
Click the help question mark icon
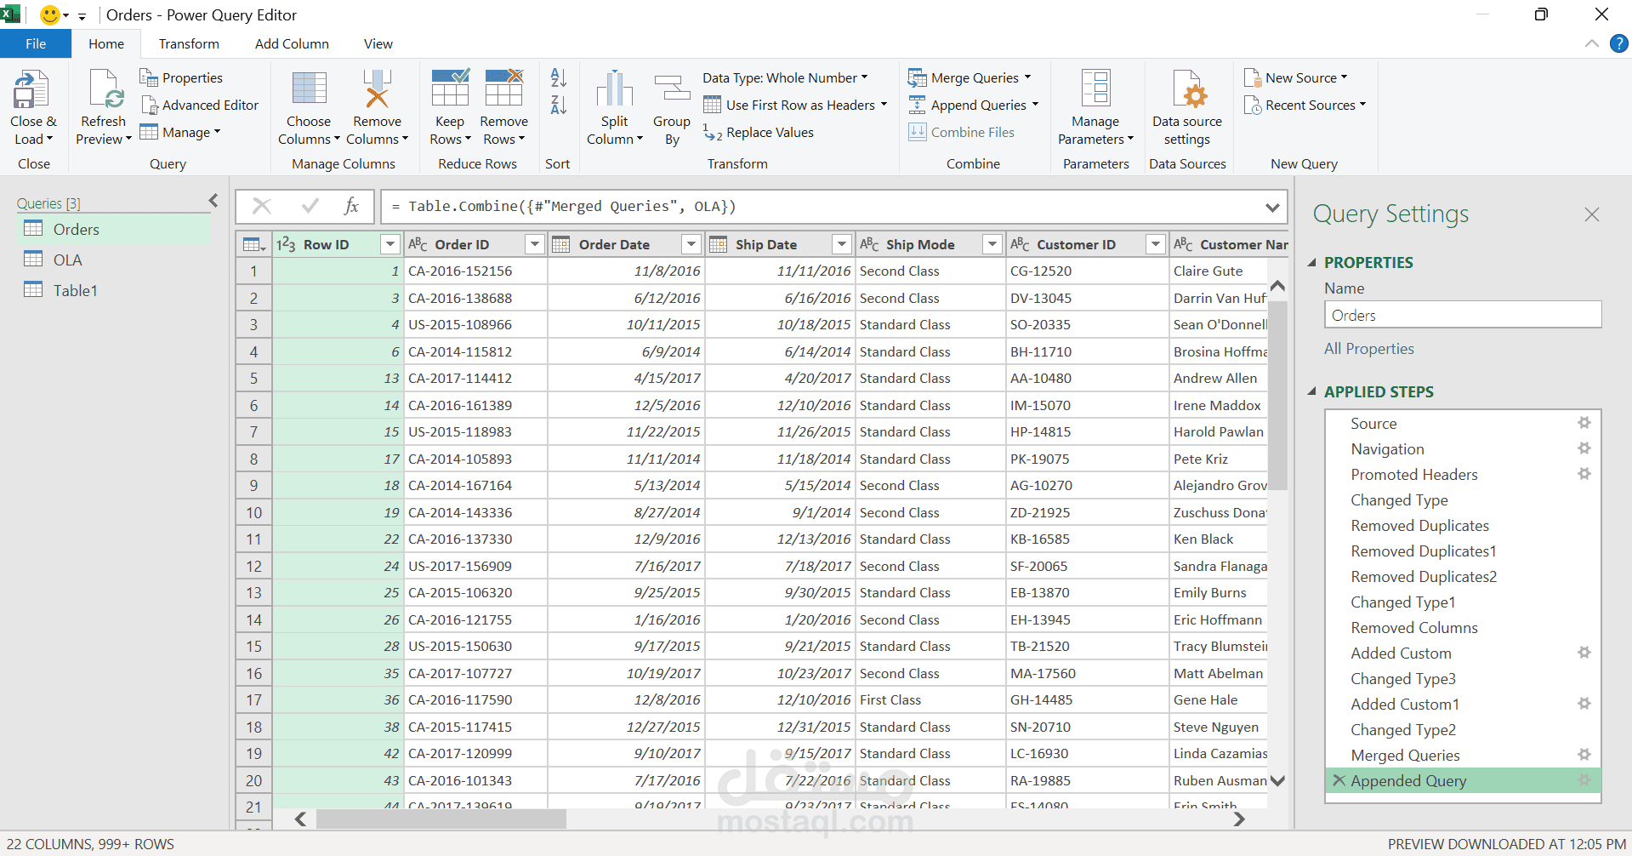tap(1618, 43)
